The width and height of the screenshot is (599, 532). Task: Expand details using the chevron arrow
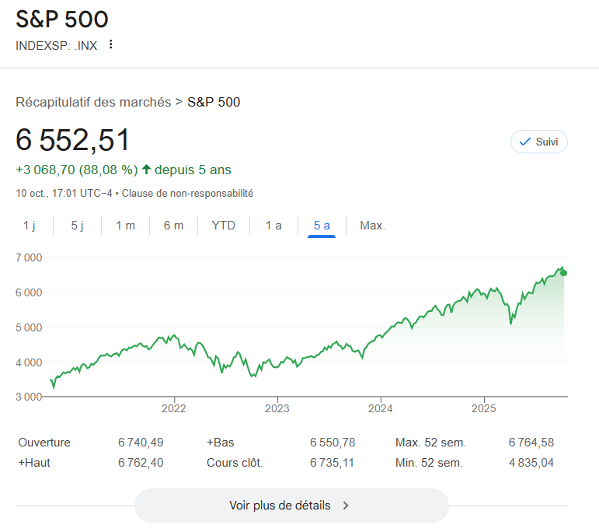click(346, 506)
